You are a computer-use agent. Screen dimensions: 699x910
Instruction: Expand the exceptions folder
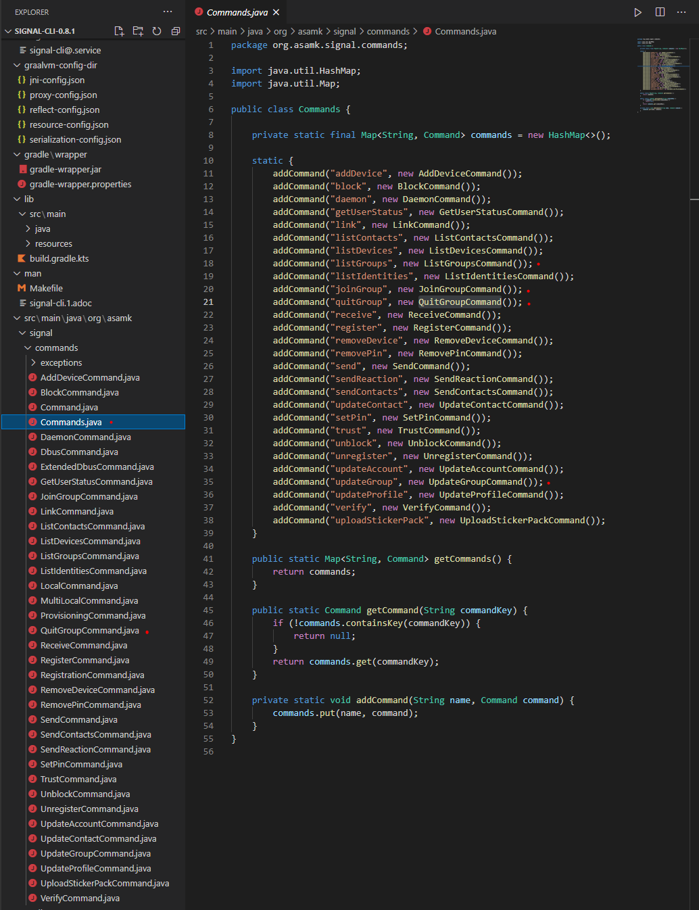coord(34,362)
